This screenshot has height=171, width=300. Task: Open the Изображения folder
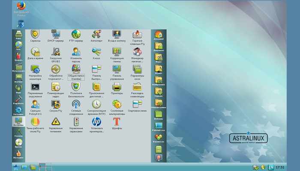click(x=159, y=81)
